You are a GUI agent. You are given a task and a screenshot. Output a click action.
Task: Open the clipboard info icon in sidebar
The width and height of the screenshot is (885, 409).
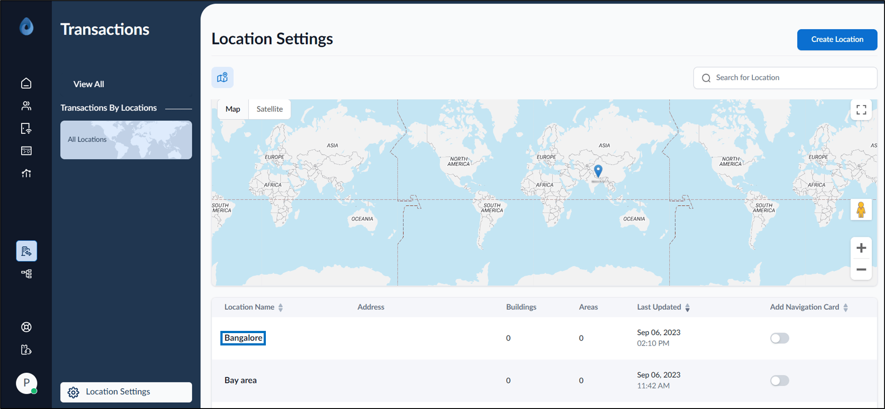(x=26, y=350)
